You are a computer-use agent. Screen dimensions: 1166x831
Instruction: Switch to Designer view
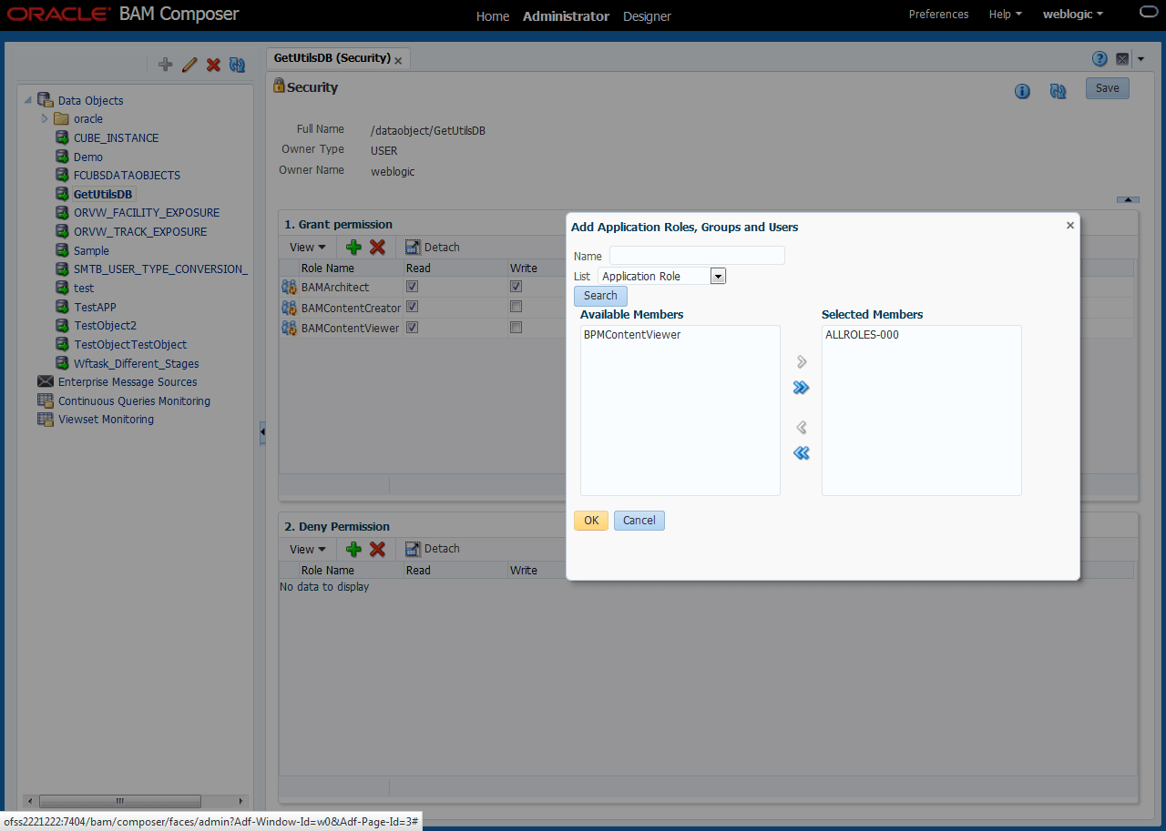point(647,16)
